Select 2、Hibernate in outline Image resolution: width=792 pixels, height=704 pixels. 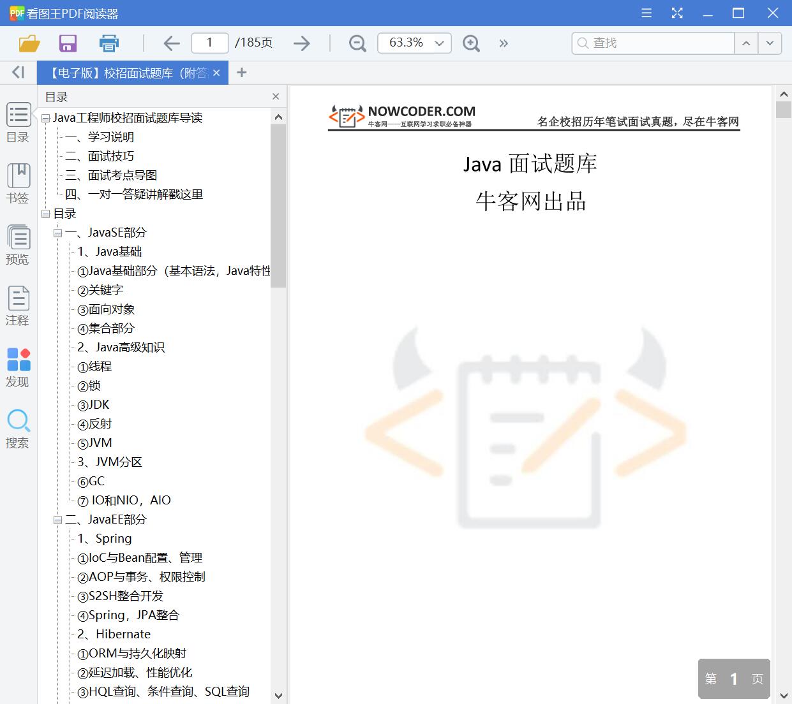(114, 634)
